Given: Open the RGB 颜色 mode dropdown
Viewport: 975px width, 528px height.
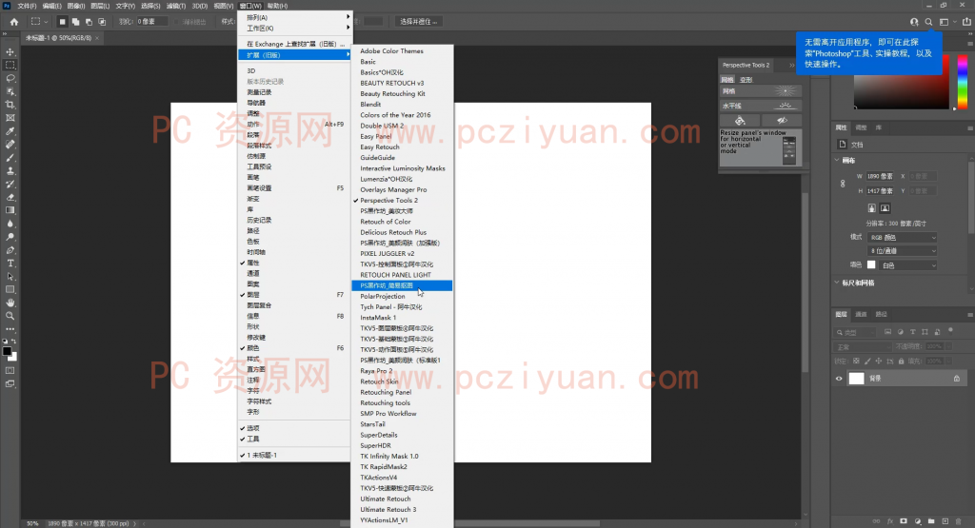Looking at the screenshot, I should (903, 237).
